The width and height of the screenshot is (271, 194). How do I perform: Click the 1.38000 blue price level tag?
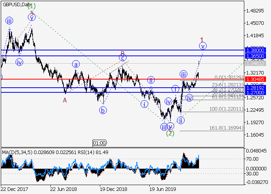tap(257, 50)
